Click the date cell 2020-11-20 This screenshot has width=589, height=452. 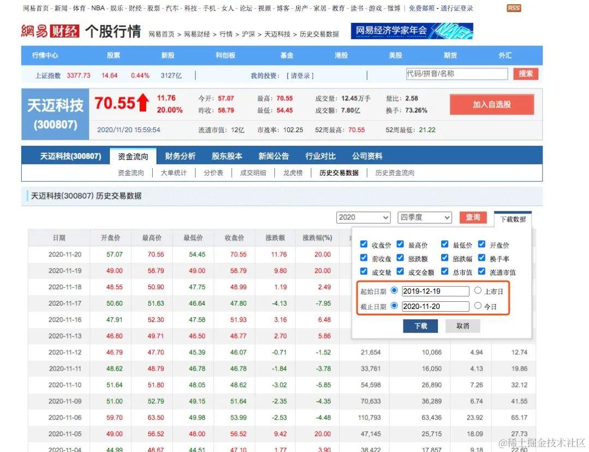pyautogui.click(x=65, y=254)
